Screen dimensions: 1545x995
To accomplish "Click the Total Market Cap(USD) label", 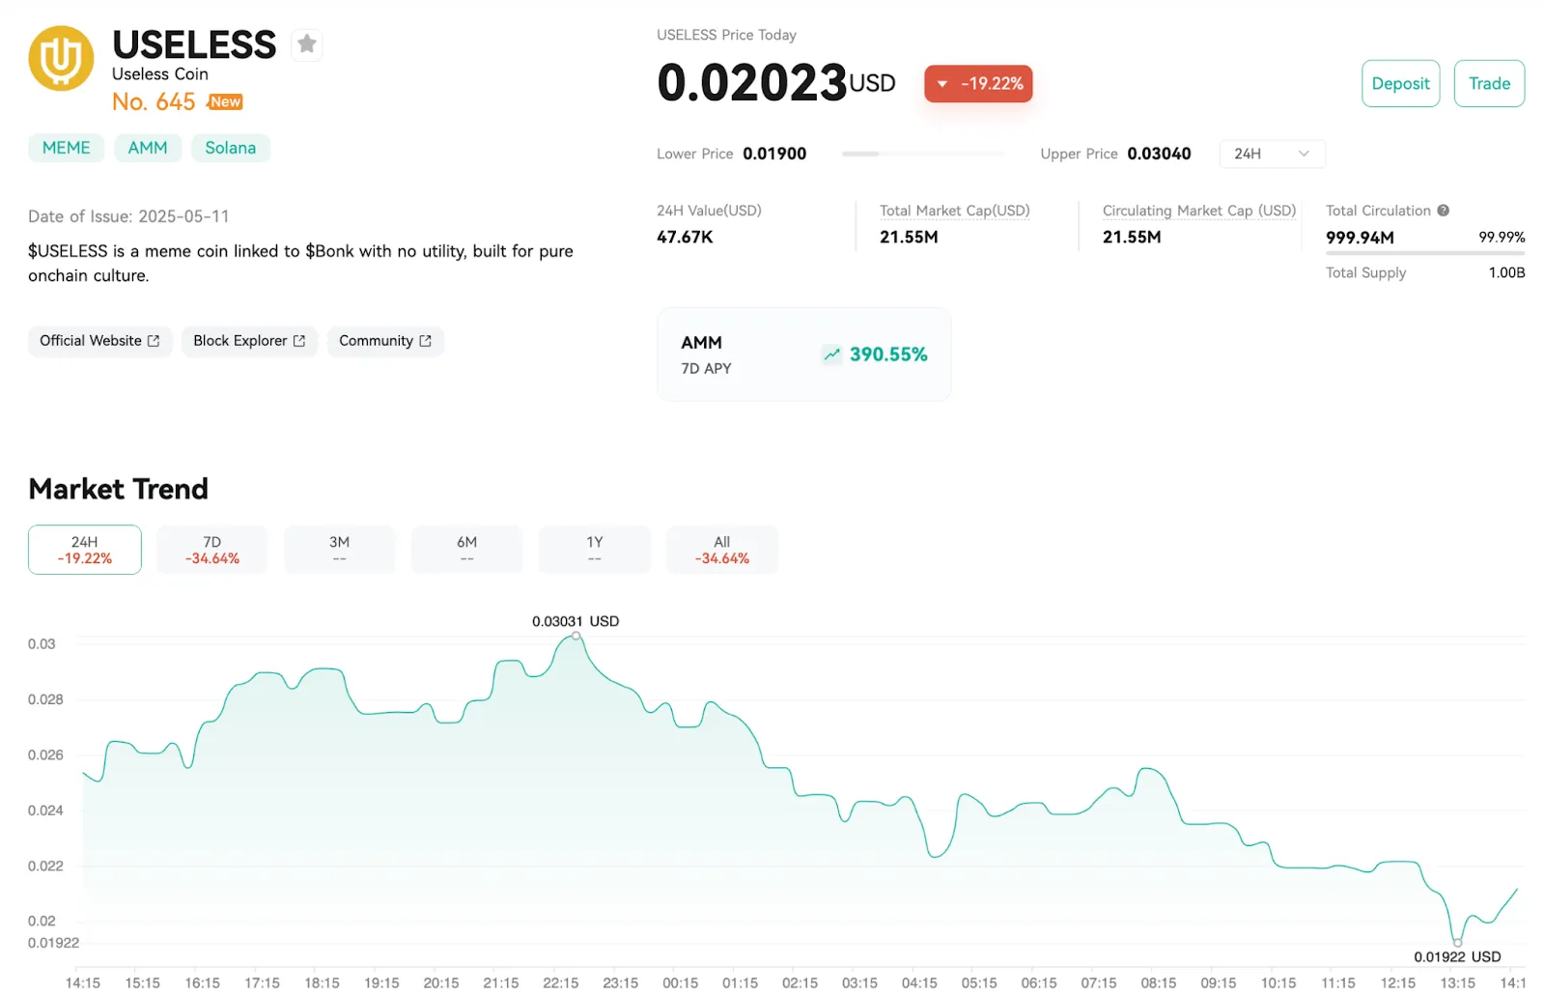I will [x=954, y=211].
